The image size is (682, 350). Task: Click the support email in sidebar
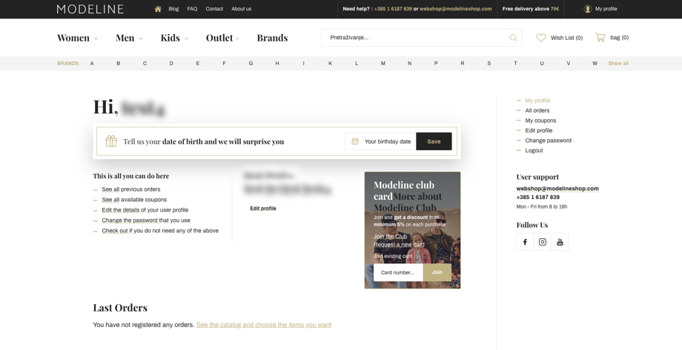(557, 189)
